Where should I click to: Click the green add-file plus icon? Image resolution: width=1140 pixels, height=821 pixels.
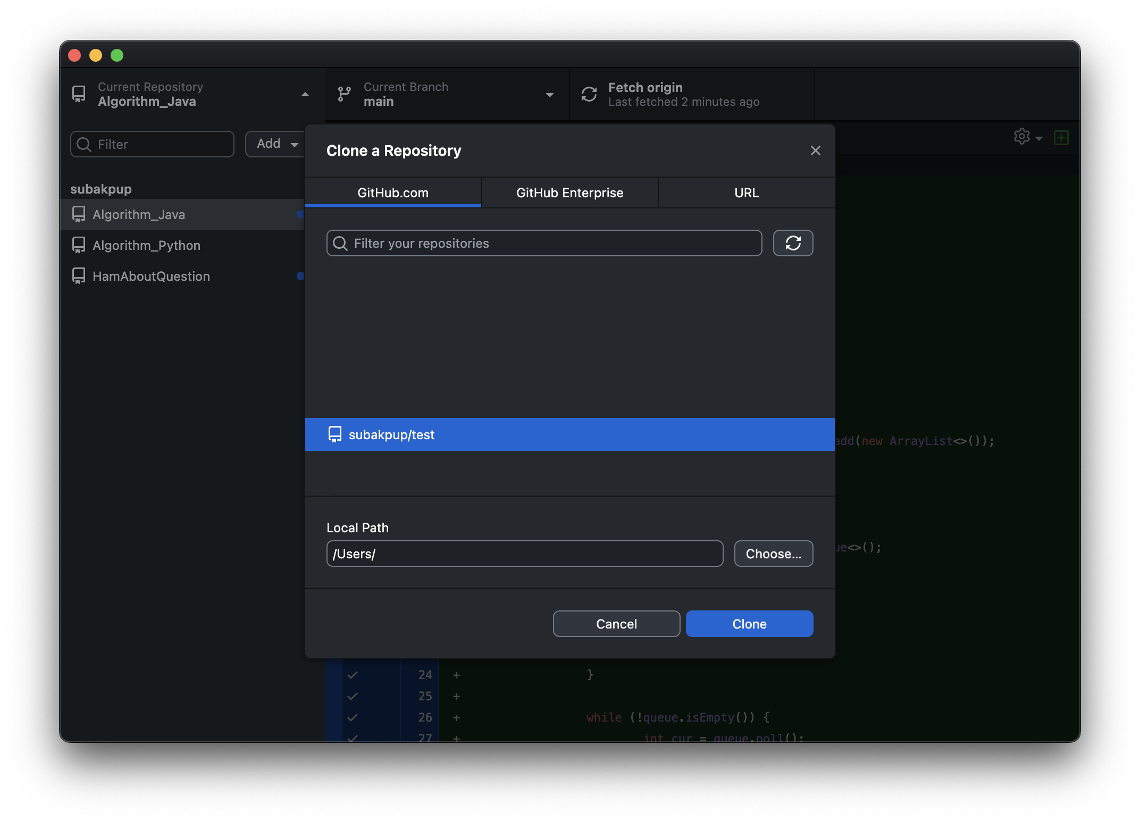pos(1061,138)
